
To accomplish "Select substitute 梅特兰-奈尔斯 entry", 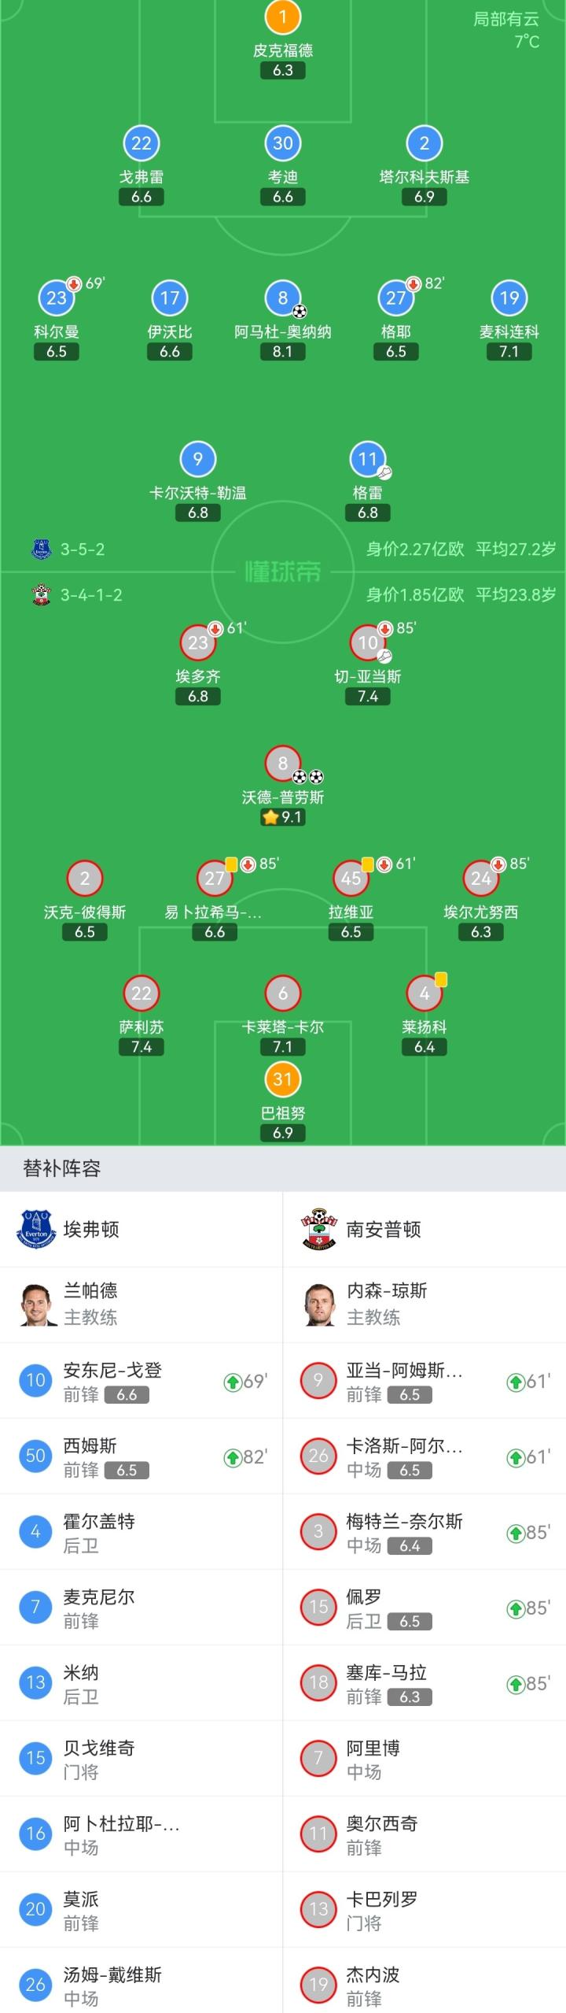I will click(x=424, y=1532).
